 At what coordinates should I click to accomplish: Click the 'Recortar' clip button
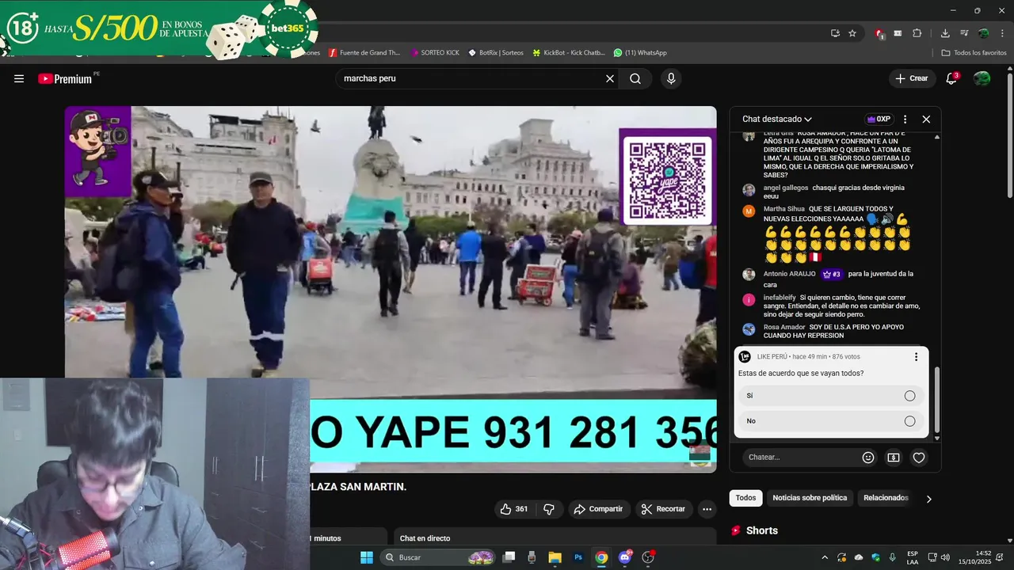[663, 509]
